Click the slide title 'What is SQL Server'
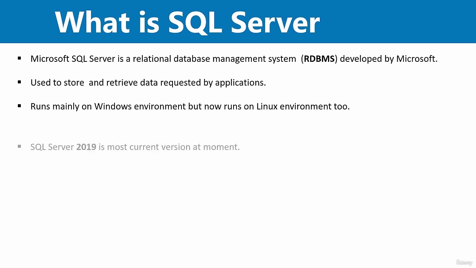Viewport: 476px width, 268px height. (187, 22)
